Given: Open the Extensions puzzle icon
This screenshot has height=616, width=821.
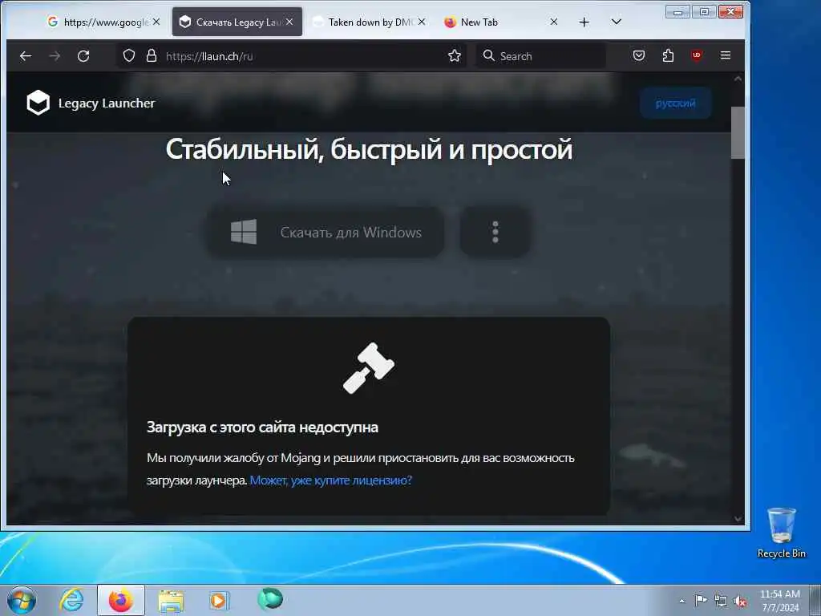Looking at the screenshot, I should coord(668,55).
